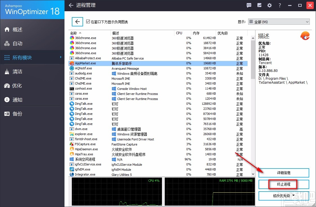
Task: Click the CPU 4% load graph
Action: point(117,192)
